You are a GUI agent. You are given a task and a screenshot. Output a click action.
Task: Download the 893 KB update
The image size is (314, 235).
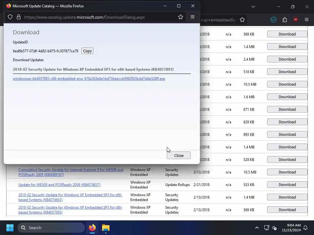click(287, 135)
